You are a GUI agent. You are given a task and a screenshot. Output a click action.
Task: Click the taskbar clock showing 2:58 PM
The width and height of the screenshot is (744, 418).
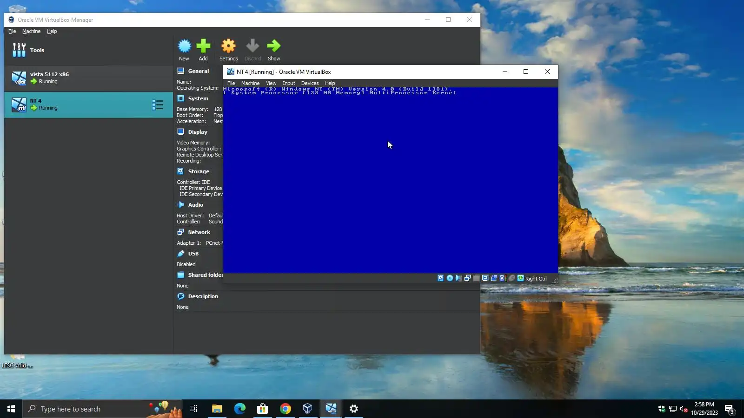pyautogui.click(x=704, y=409)
